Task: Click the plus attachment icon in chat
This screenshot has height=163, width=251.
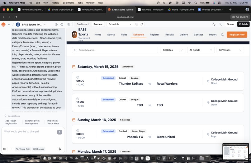Action: click(x=12, y=149)
